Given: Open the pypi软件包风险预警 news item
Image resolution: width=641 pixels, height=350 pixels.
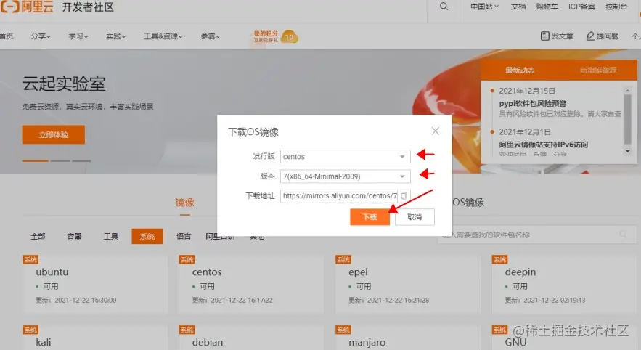Looking at the screenshot, I should tap(532, 103).
